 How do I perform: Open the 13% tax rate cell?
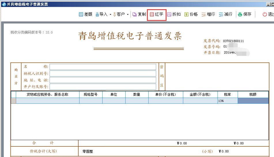(x=228, y=101)
